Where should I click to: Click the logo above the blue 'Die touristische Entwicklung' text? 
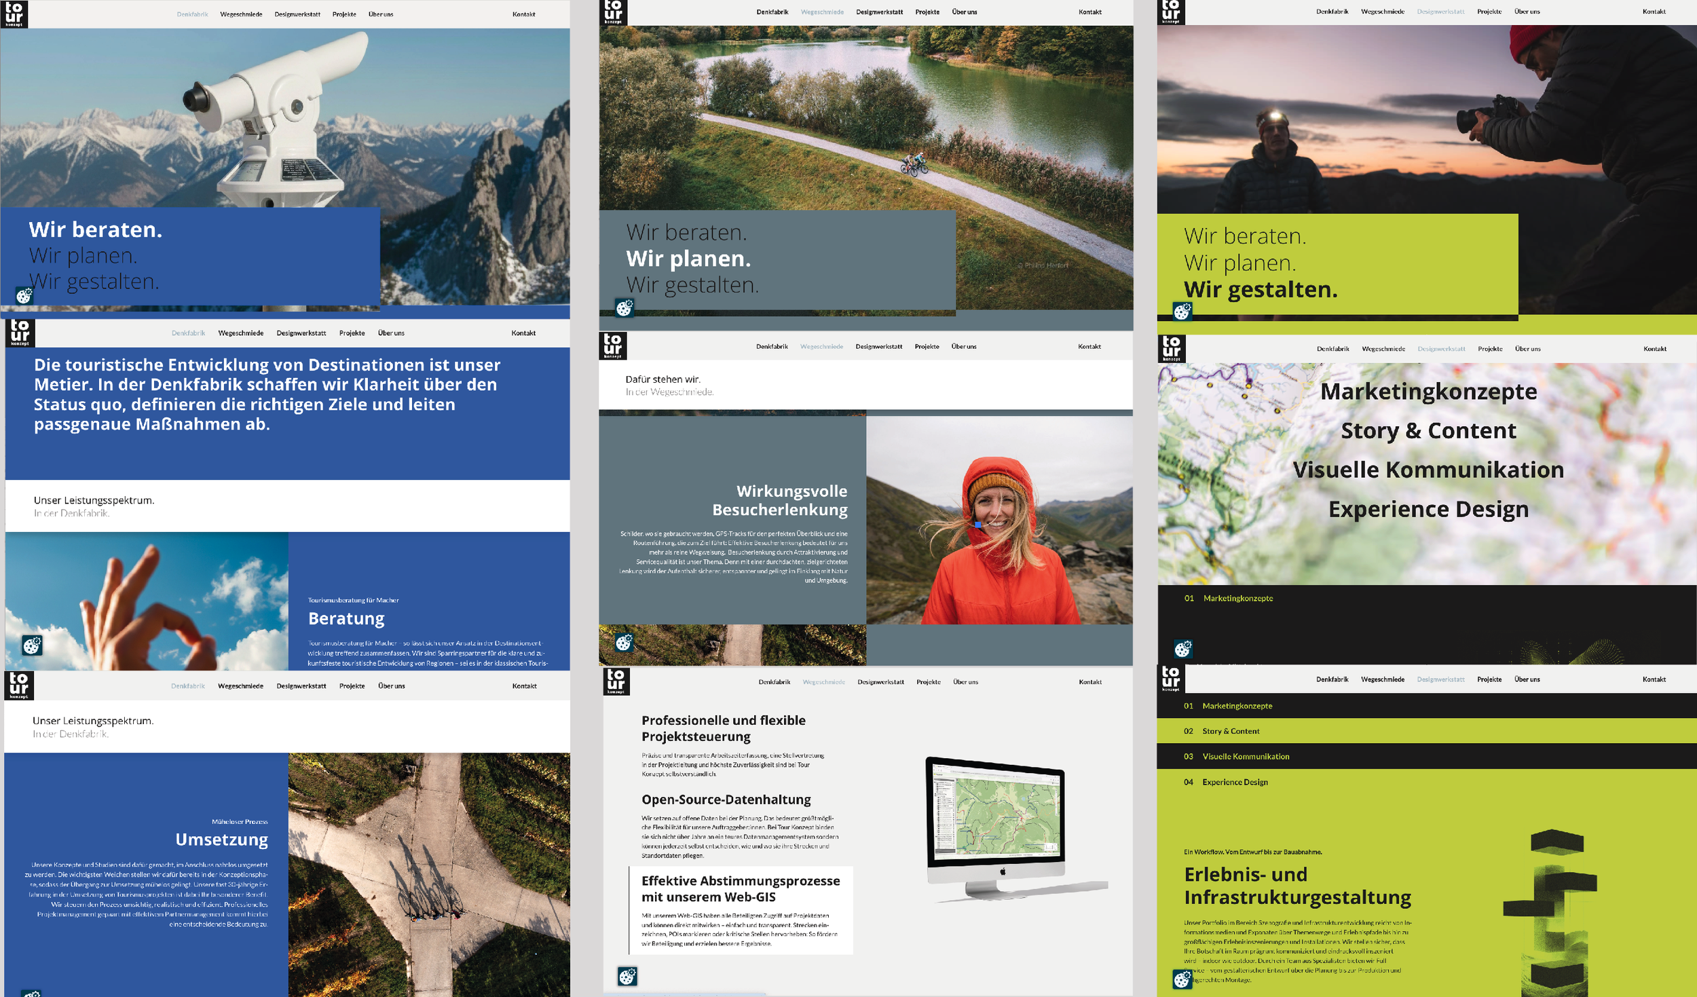(x=20, y=333)
